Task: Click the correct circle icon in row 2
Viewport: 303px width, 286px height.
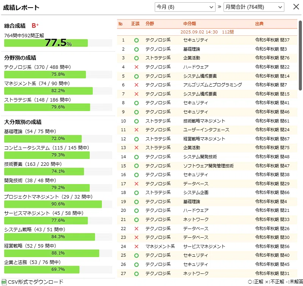Action: pos(136,49)
